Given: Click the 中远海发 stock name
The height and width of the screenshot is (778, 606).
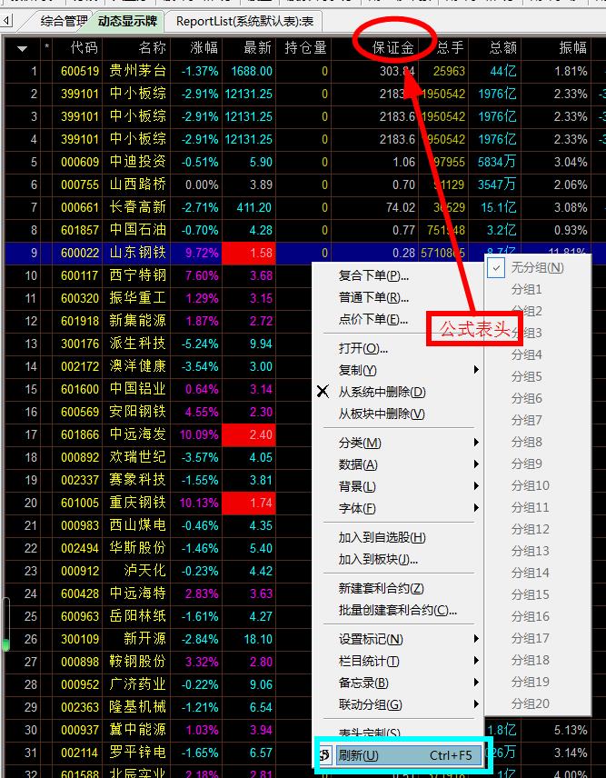Looking at the screenshot, I should (137, 434).
